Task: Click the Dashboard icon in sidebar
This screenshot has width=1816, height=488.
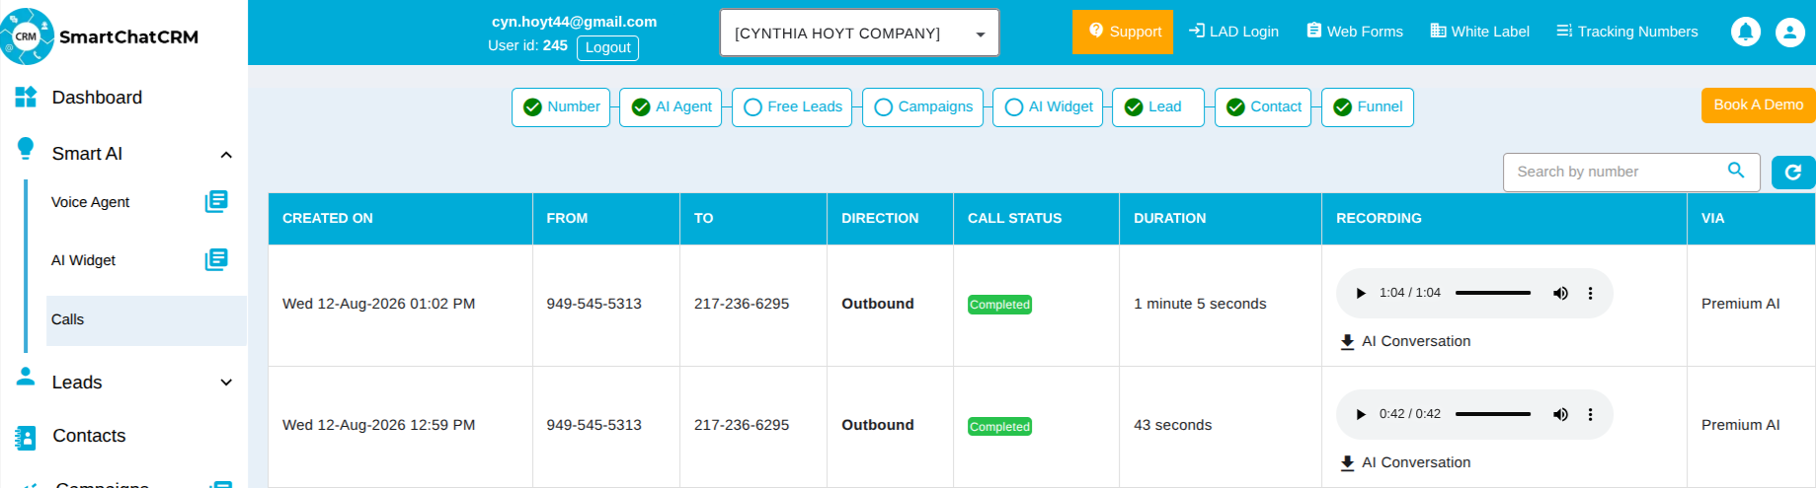Action: point(26,97)
